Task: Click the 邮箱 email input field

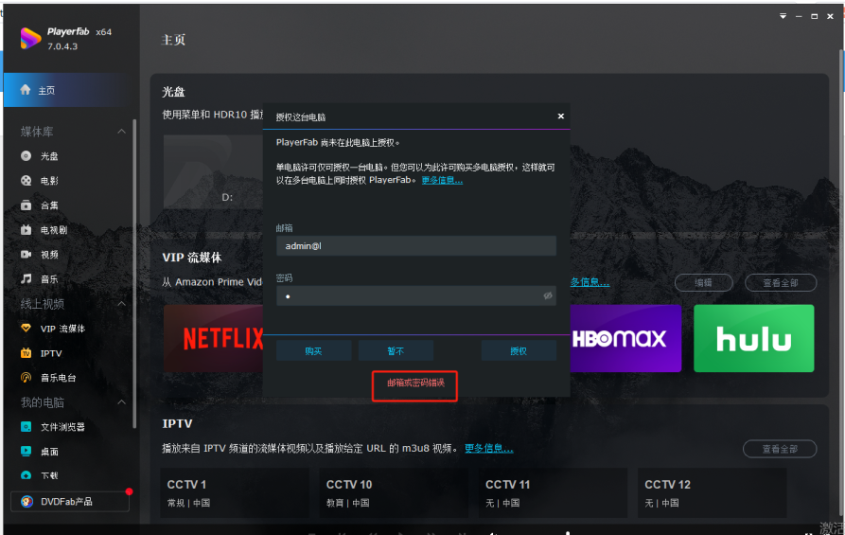Action: 416,246
